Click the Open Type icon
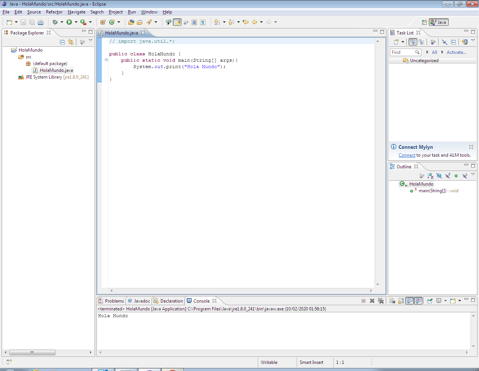The width and height of the screenshot is (479, 371). coord(131,22)
